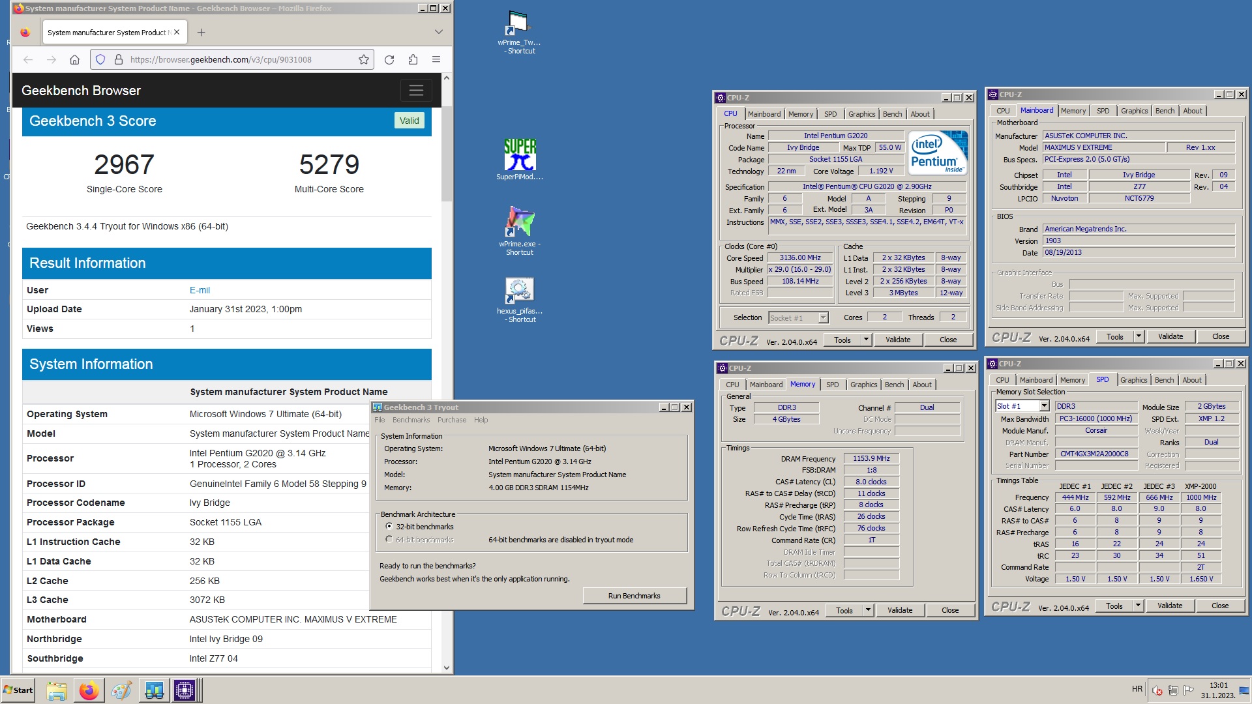Close the System manufacturer browser tab
Image resolution: width=1252 pixels, height=704 pixels.
pyautogui.click(x=177, y=32)
